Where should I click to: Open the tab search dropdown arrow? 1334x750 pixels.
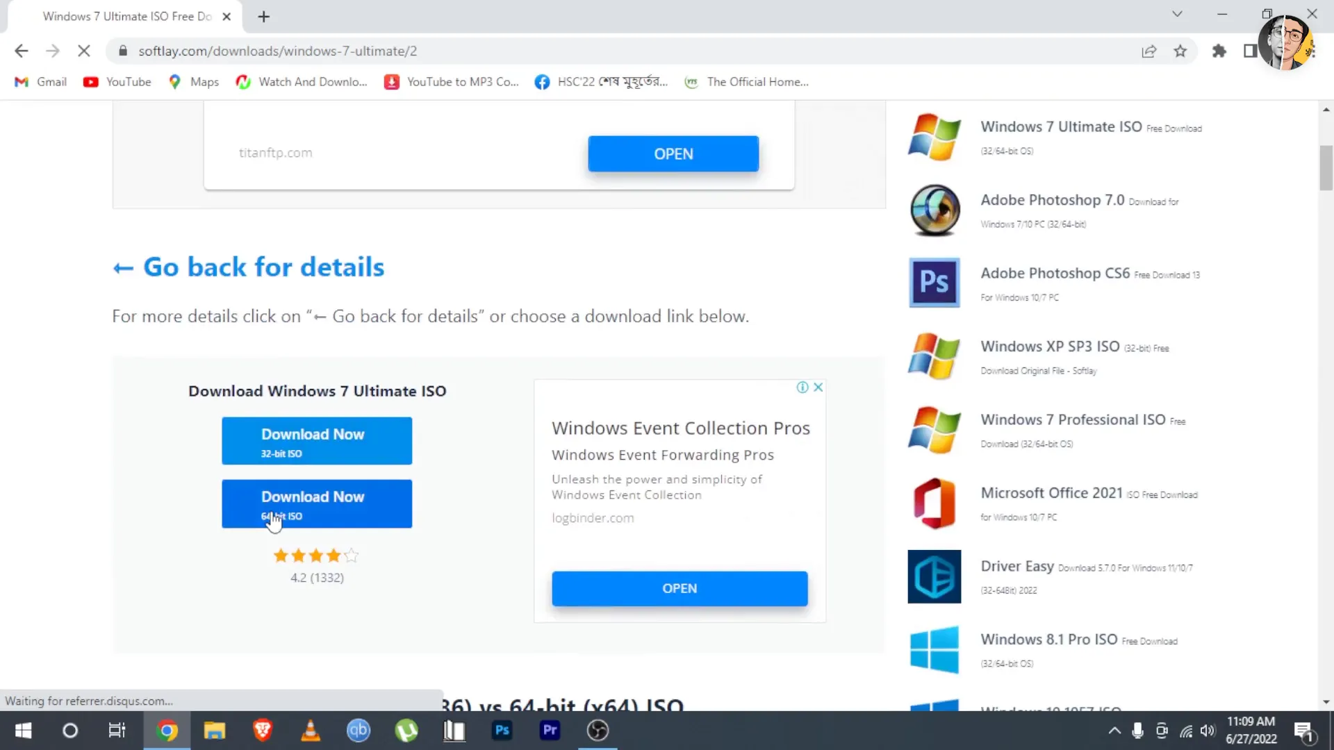click(x=1177, y=14)
